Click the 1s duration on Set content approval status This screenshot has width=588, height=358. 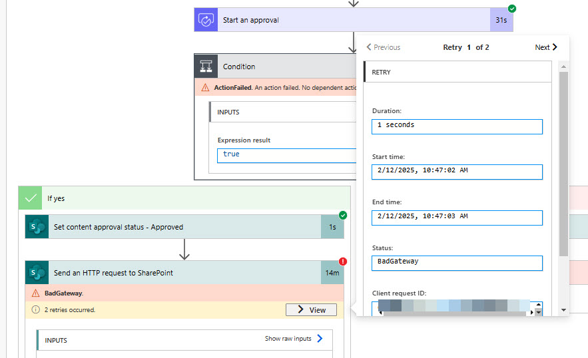click(332, 227)
